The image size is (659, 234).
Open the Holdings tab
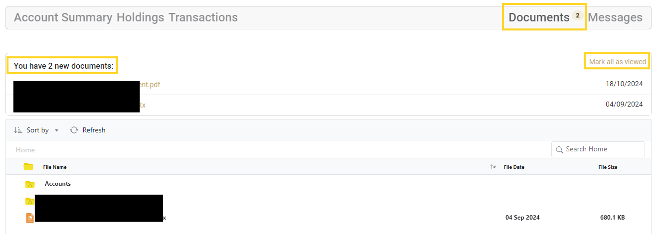click(x=140, y=17)
